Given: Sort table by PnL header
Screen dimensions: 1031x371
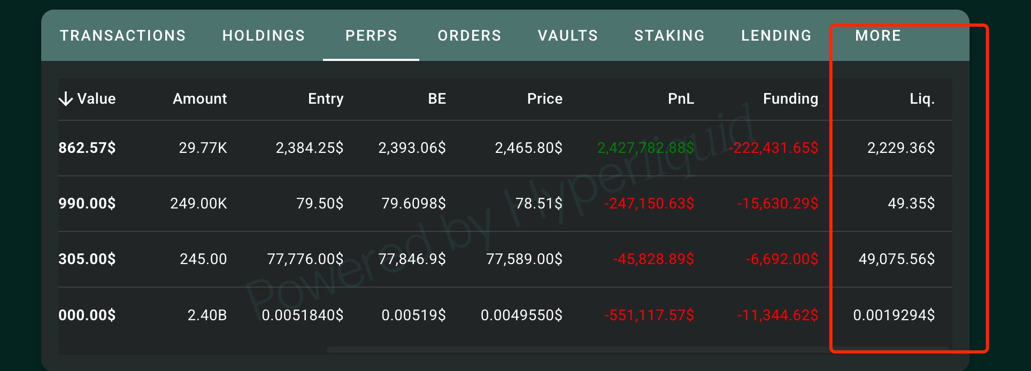Looking at the screenshot, I should (681, 99).
